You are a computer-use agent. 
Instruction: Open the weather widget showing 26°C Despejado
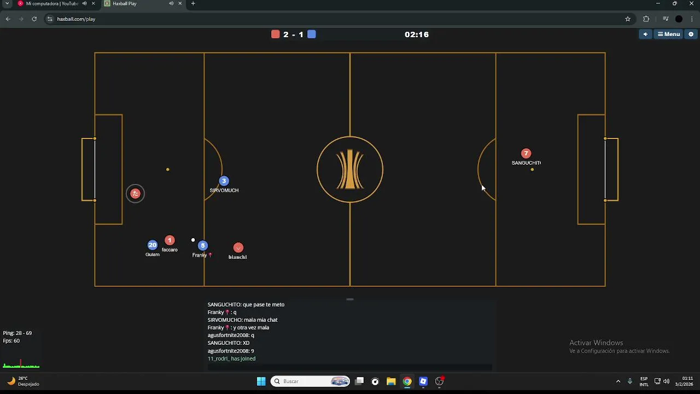(23, 381)
